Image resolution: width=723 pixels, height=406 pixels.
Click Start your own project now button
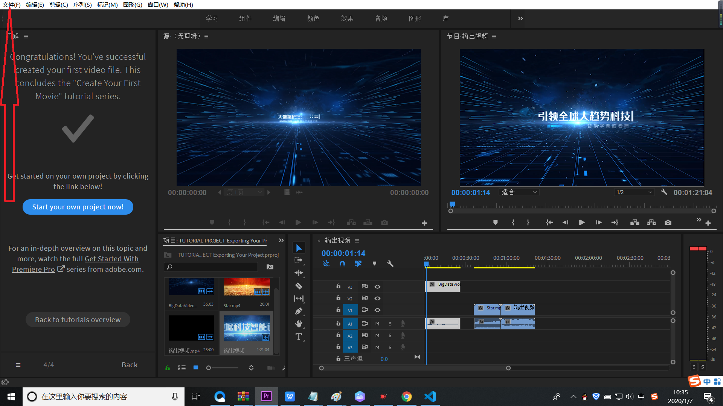point(78,207)
